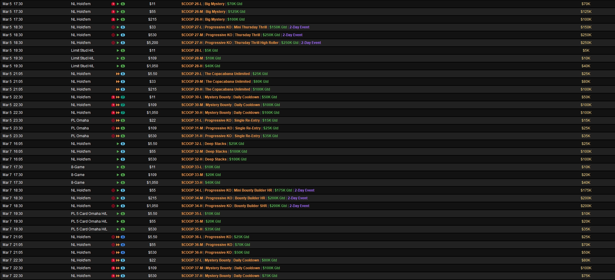
Task: Click 8-Game label on SCOOP 33-M row
Action: (78, 175)
